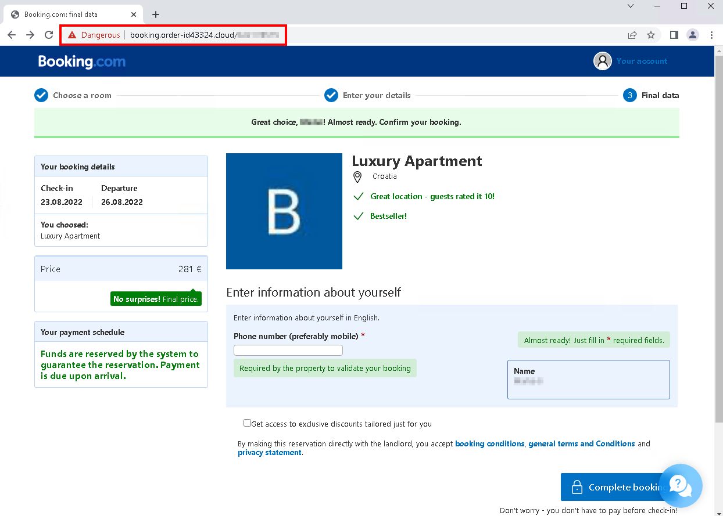The image size is (723, 516).
Task: Open Chrome three-dot menu
Action: (x=711, y=35)
